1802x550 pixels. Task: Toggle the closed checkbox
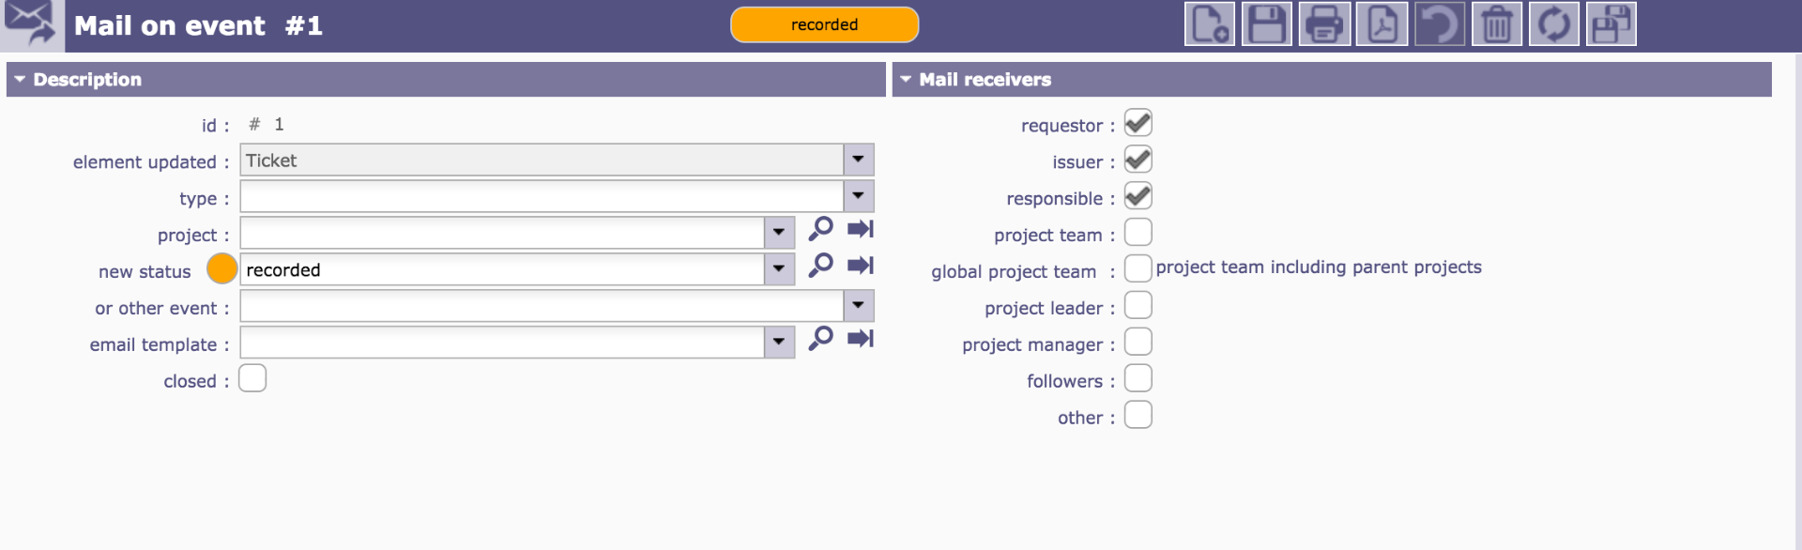pos(252,379)
